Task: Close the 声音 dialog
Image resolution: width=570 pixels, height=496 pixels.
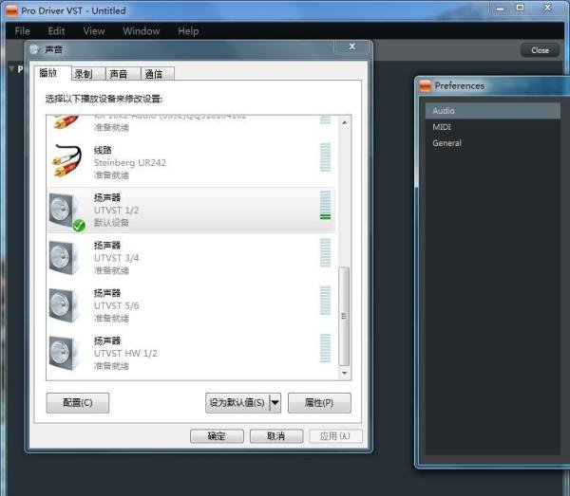Action: (351, 46)
